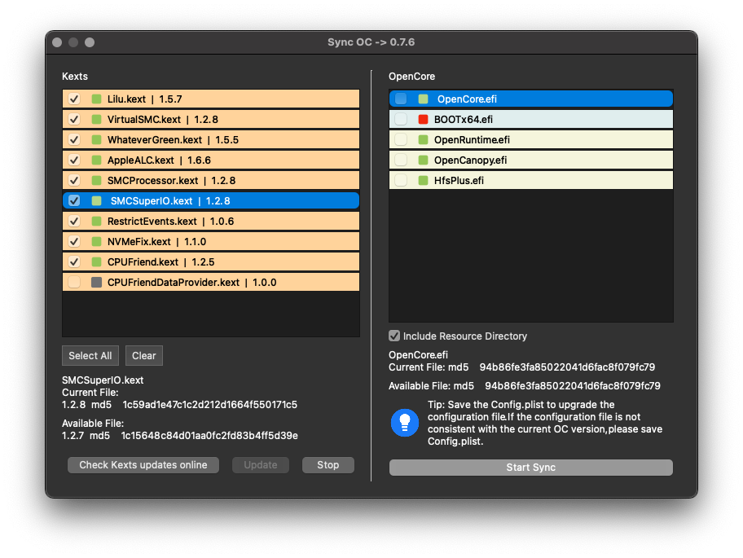The width and height of the screenshot is (743, 558).
Task: Click SMCProcessor.kext green status icon
Action: click(97, 181)
